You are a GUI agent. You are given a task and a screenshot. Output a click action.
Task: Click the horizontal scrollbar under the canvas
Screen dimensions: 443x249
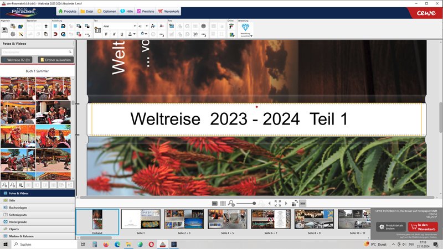(257, 198)
